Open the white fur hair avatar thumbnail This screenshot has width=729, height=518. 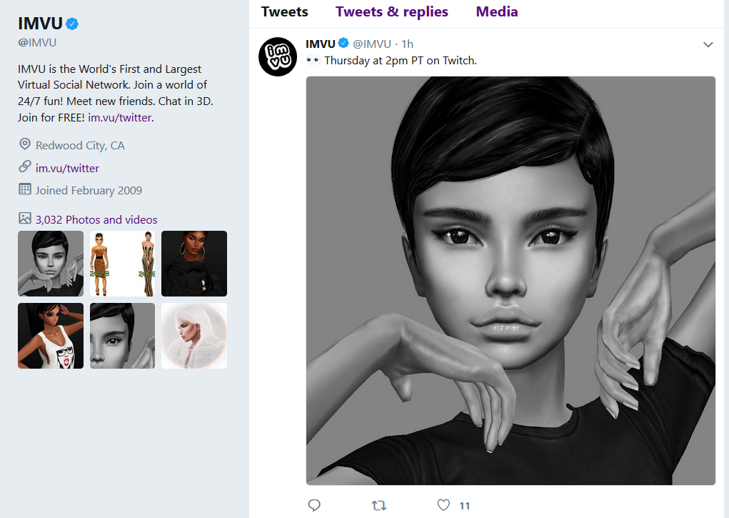194,336
